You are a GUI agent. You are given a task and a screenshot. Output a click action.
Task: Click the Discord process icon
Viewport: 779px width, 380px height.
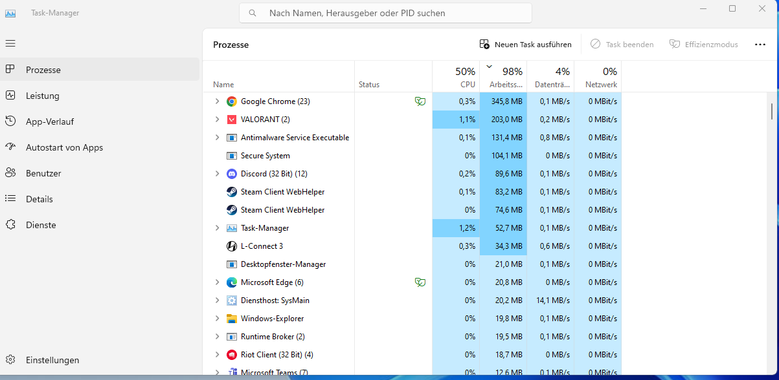232,174
